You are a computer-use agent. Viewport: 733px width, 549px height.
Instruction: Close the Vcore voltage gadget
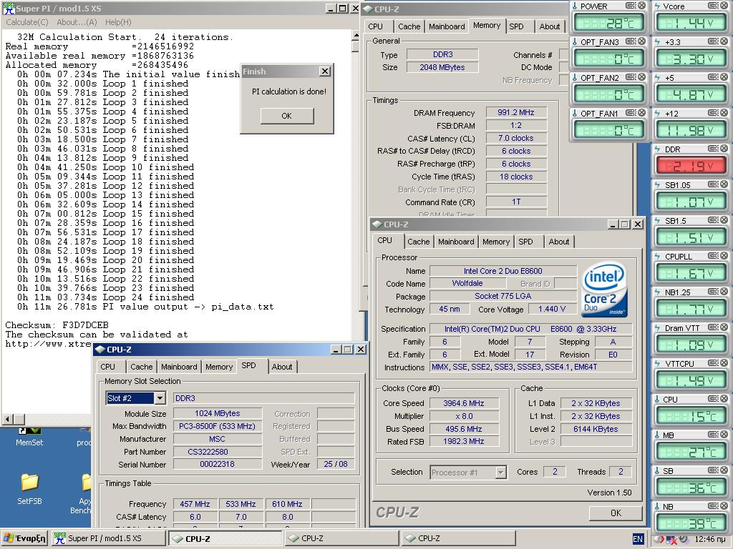(x=724, y=6)
